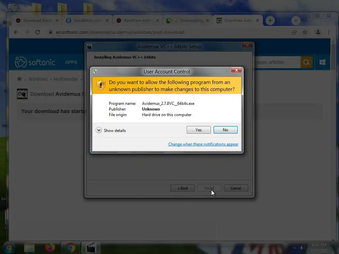This screenshot has height=254, width=339.
Task: Close the Avidemux VC++ 64bits Setup window
Action: (247, 45)
